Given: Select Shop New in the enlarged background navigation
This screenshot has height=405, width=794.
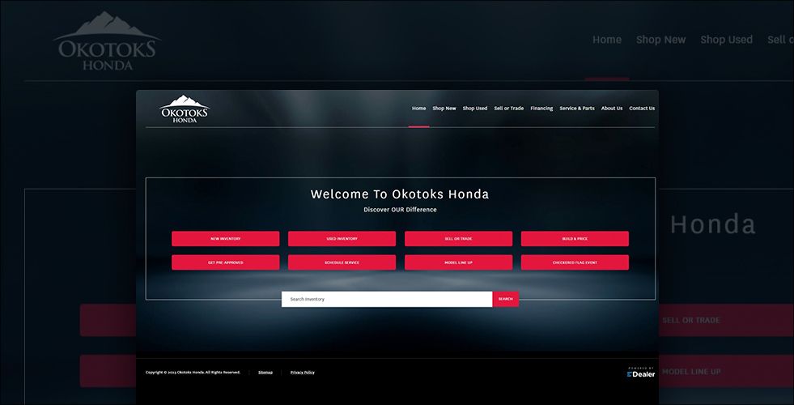Looking at the screenshot, I should [x=660, y=40].
